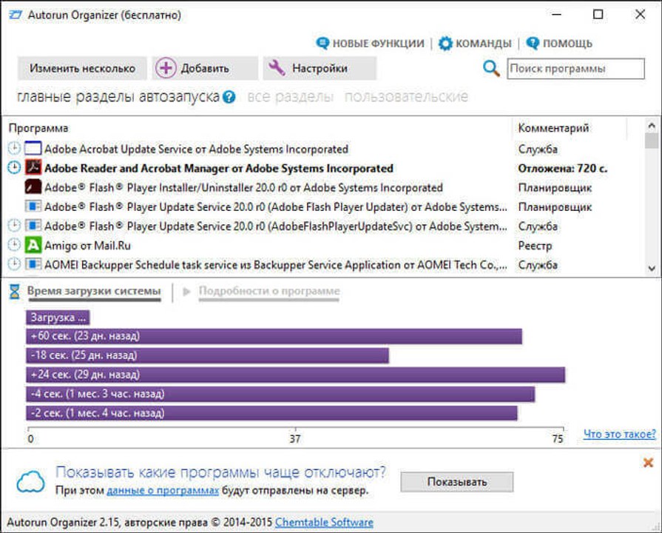Click the speech bubble icon beside НОВЫЕ ФУНКЦИИ

tap(322, 43)
